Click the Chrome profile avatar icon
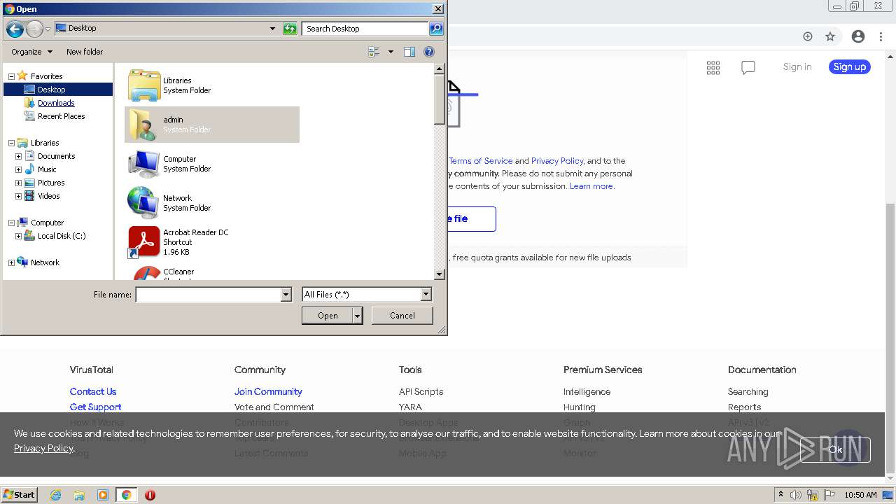This screenshot has height=504, width=896. pos(858,36)
